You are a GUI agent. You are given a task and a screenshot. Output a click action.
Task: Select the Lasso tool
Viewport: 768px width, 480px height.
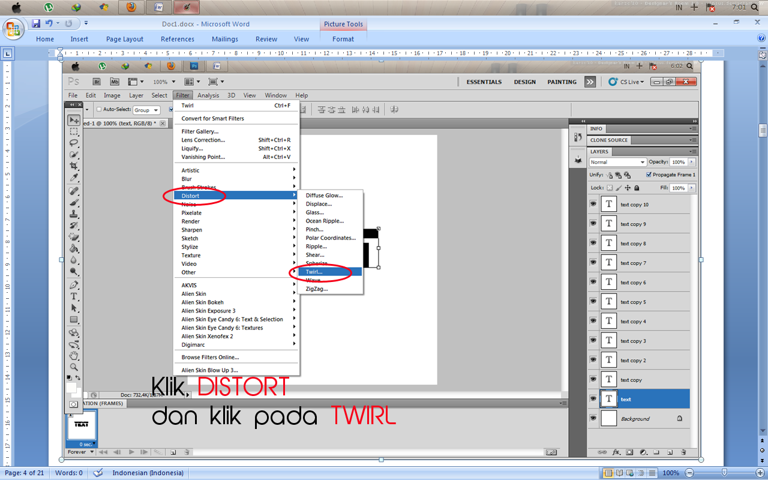click(74, 143)
